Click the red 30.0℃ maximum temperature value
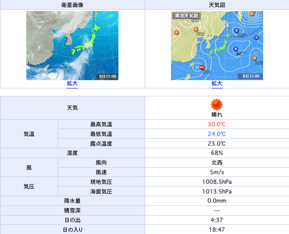 (x=217, y=124)
